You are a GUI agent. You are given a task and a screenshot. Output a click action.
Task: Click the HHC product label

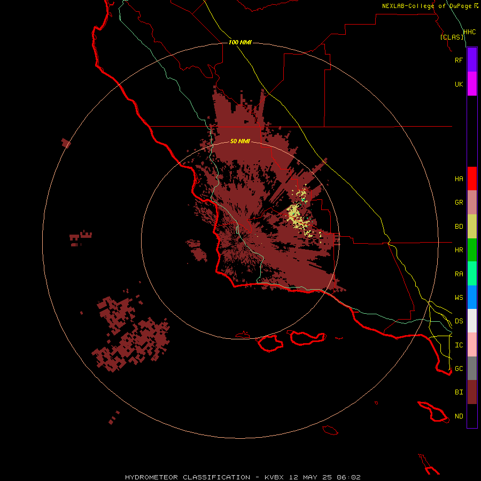coord(469,32)
